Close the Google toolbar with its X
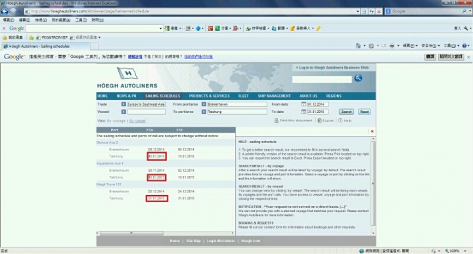This screenshot has height=254, width=473. point(4,28)
